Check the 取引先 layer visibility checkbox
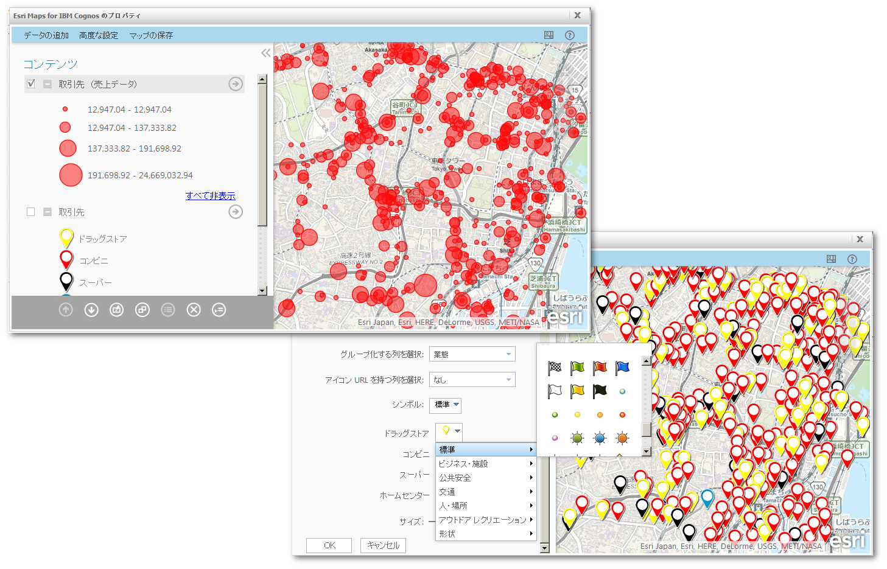887x569 pixels. point(31,212)
